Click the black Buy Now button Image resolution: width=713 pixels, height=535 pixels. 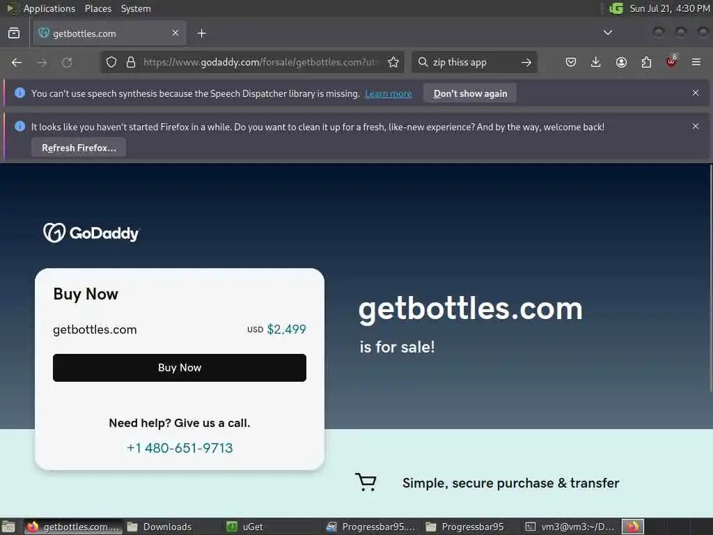pos(180,368)
